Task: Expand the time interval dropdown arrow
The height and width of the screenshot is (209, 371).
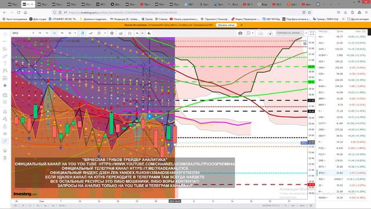Action: 75,33
